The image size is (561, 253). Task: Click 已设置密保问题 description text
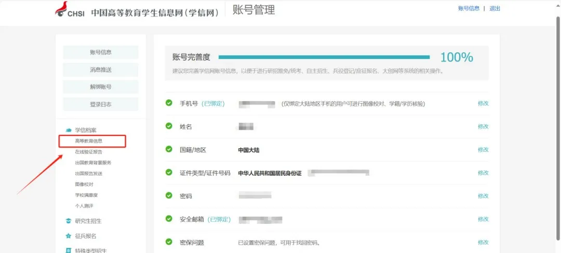279,243
